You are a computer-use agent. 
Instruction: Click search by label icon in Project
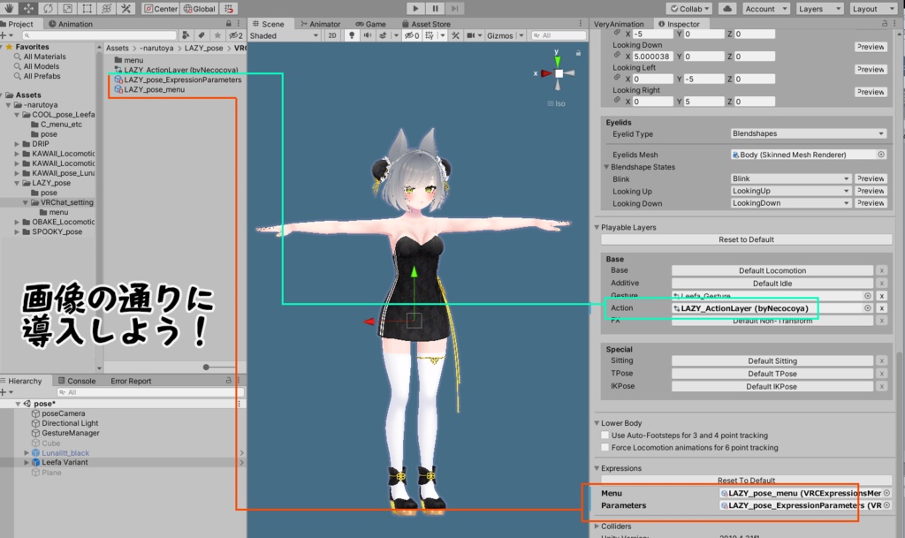click(202, 35)
